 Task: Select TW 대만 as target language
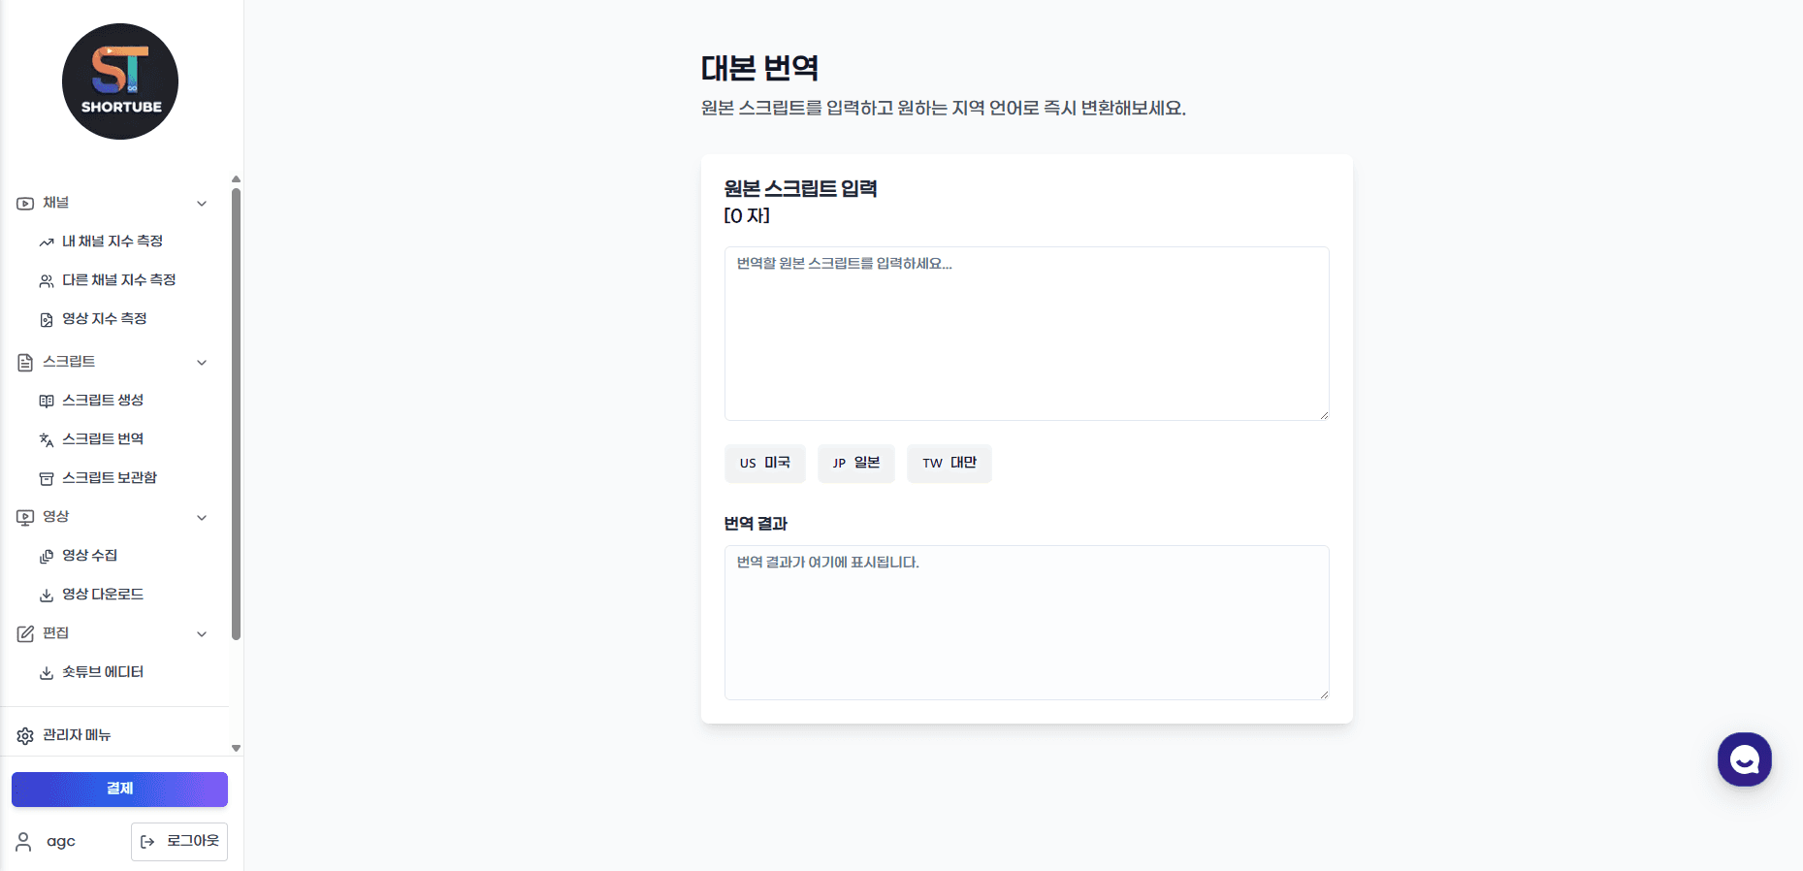(x=949, y=464)
